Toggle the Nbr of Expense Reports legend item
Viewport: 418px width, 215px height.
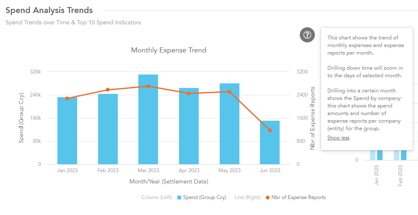click(x=298, y=197)
